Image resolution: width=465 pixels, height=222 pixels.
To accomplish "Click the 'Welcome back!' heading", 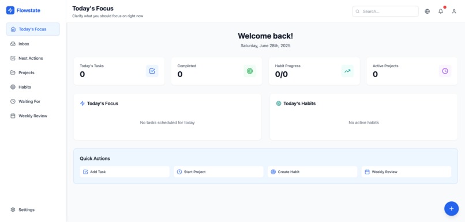I will tap(265, 36).
